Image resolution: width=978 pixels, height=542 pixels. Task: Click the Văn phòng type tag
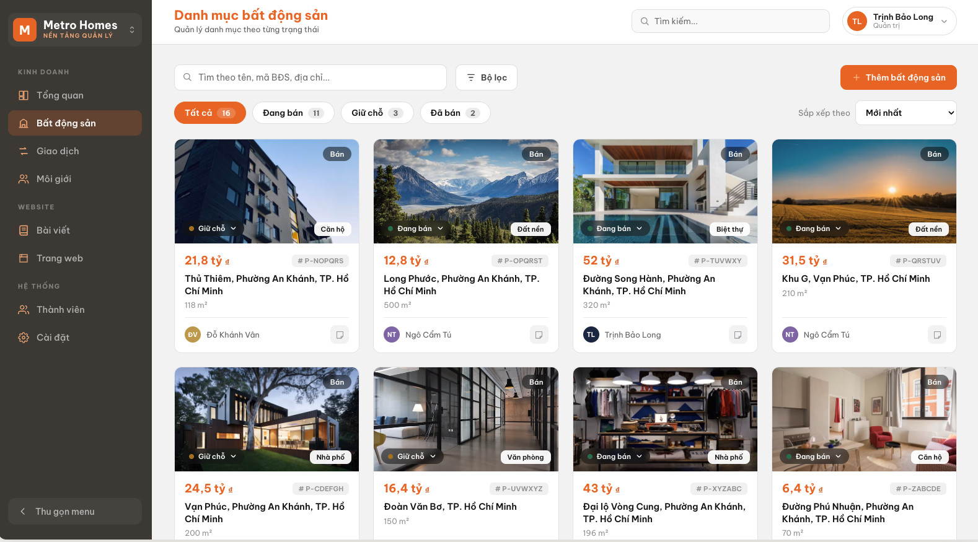(x=526, y=457)
